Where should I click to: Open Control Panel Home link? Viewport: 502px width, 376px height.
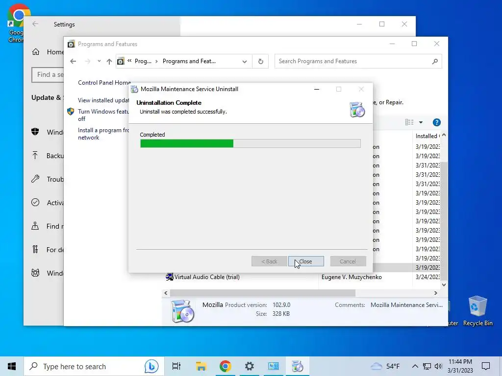coord(104,82)
